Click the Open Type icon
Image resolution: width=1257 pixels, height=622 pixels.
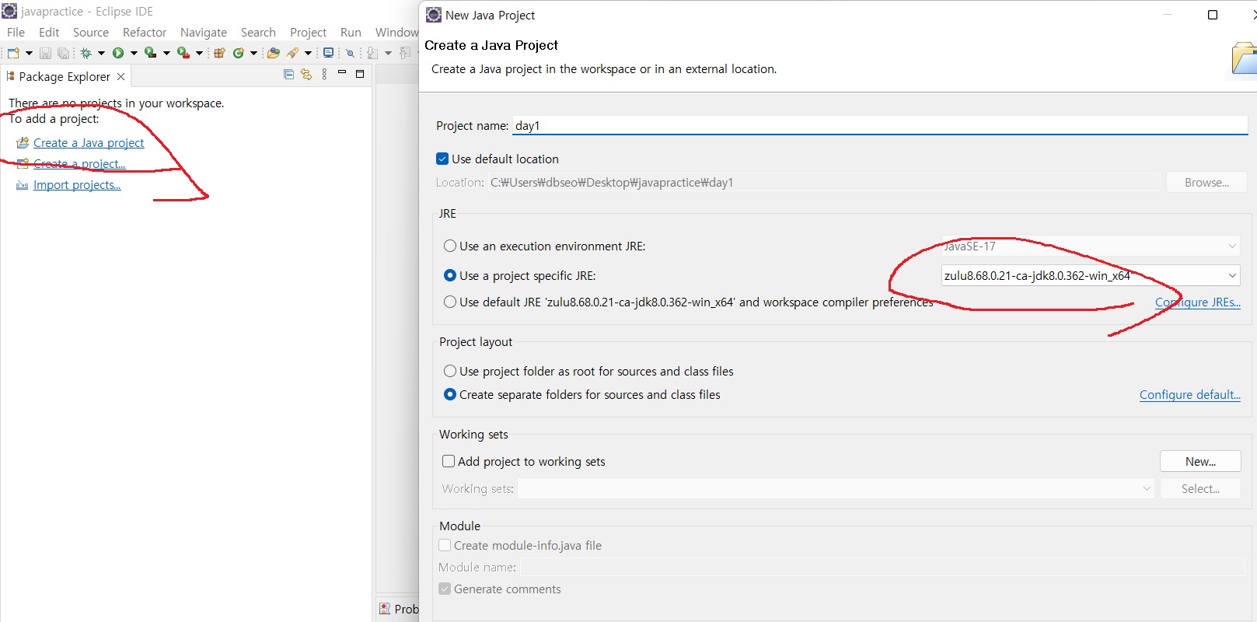coord(273,53)
